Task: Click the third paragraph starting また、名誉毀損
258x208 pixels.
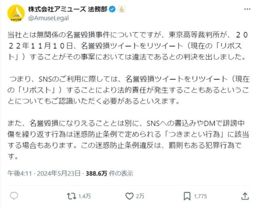Action: coord(128,138)
